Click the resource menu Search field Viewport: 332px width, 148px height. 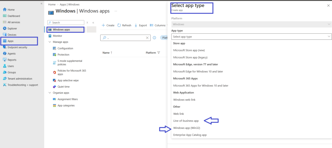tap(65, 23)
